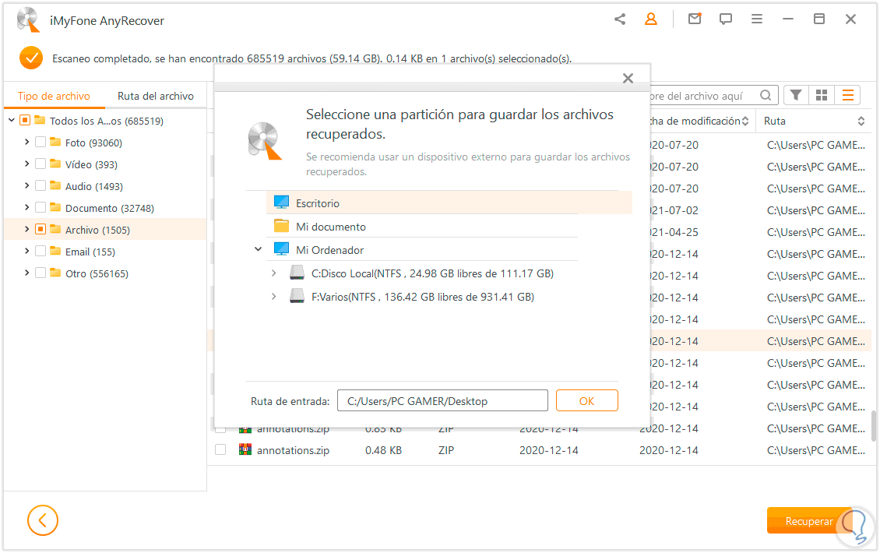Collapse the Todos los Archivos tree
Image resolution: width=880 pixels, height=553 pixels.
pos(11,120)
